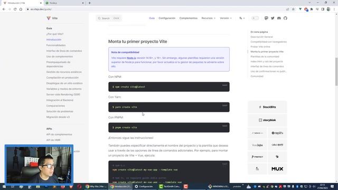This screenshot has height=190, width=338.
Task: Open the browser side panel icon
Action: point(323,9)
